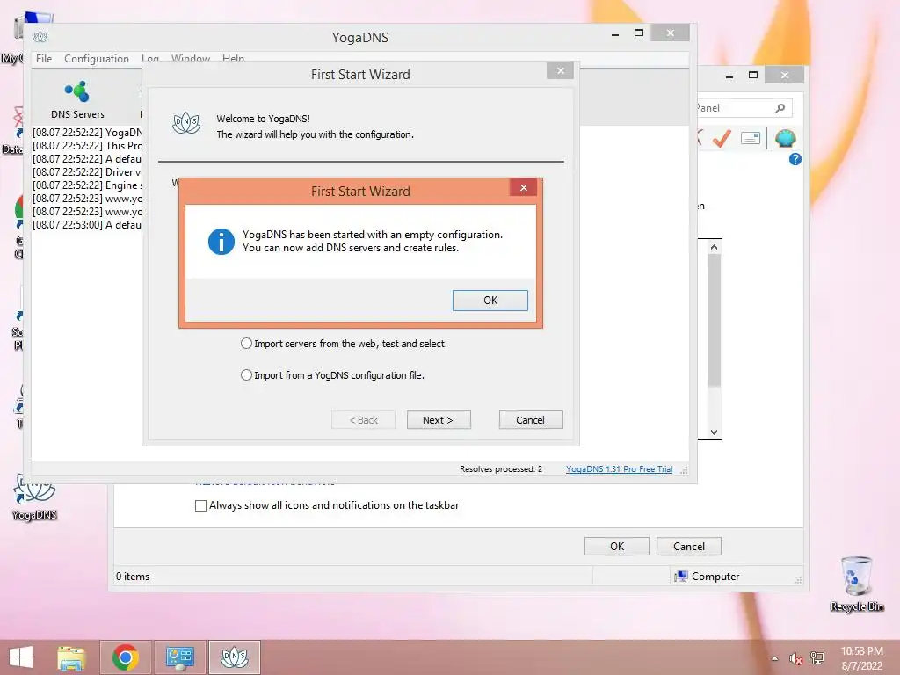Click the DNS lotus logo in wizard header
This screenshot has width=900, height=675.
click(x=186, y=122)
